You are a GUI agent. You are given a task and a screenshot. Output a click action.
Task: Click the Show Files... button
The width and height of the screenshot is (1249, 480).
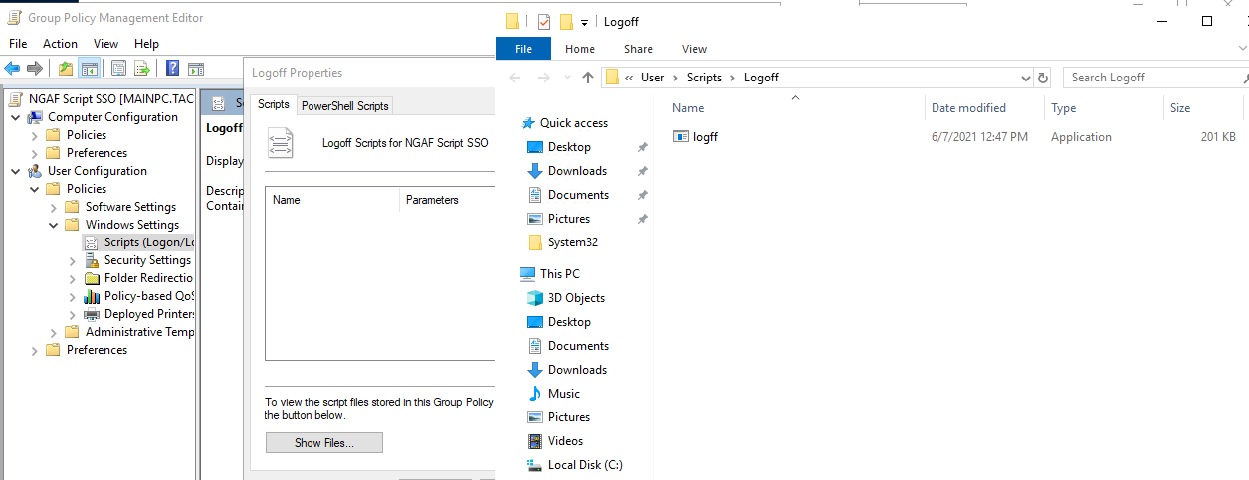click(x=323, y=443)
